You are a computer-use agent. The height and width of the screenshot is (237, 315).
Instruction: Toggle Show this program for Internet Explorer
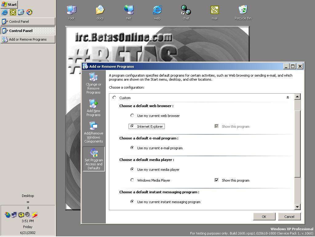point(216,126)
